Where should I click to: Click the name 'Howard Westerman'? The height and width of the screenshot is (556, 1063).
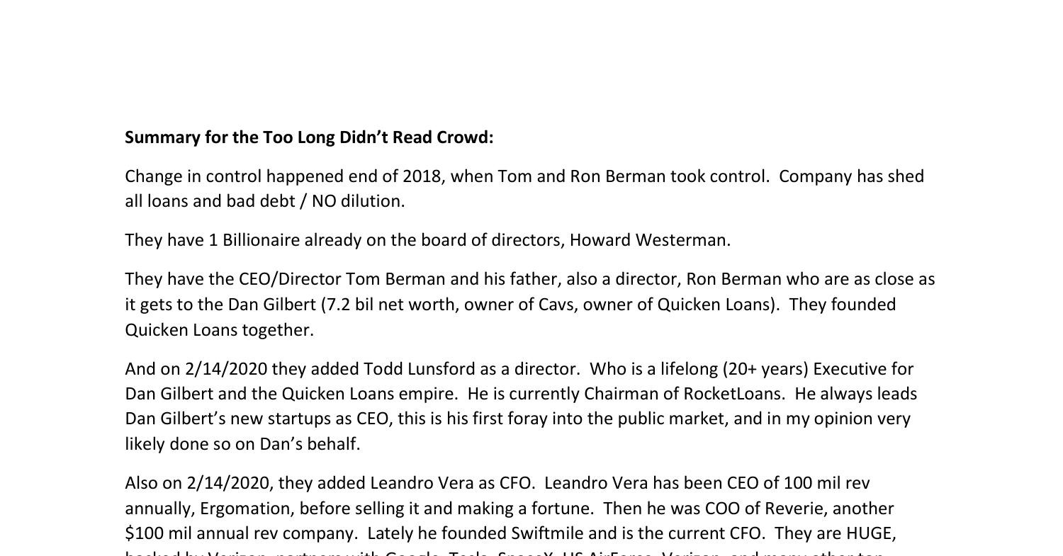point(648,240)
